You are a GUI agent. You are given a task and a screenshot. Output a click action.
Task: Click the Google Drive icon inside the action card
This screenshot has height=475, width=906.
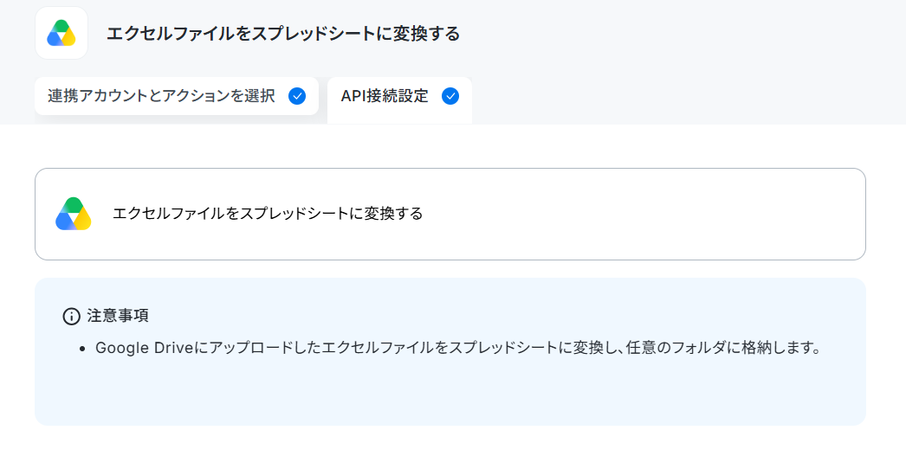[74, 214]
